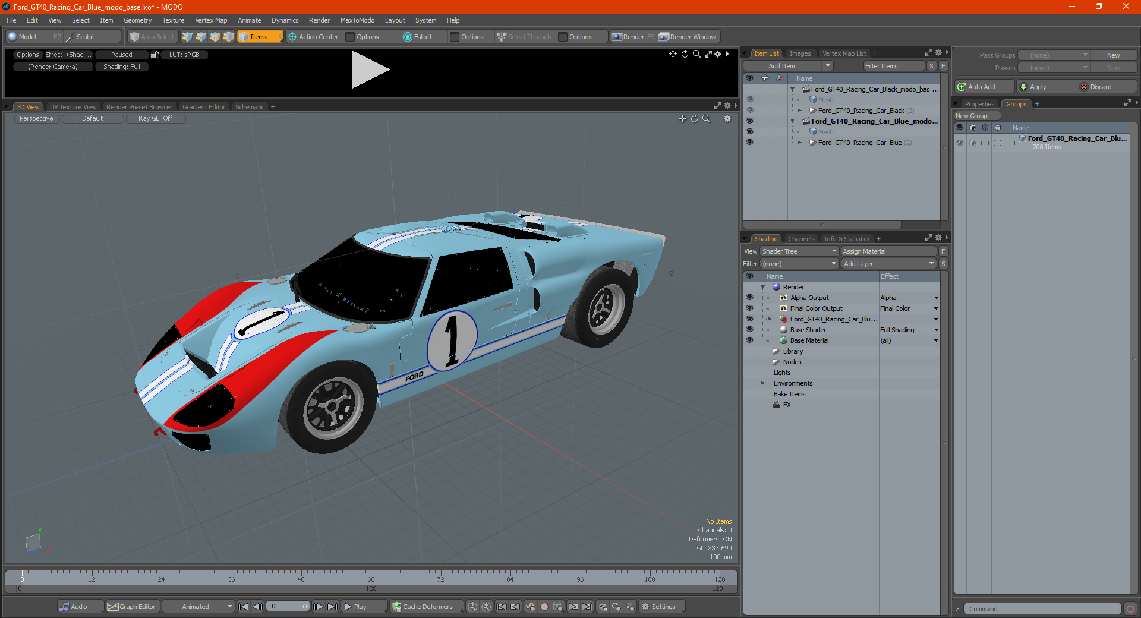
Task: Toggle visibility of Base Shader
Action: click(750, 330)
